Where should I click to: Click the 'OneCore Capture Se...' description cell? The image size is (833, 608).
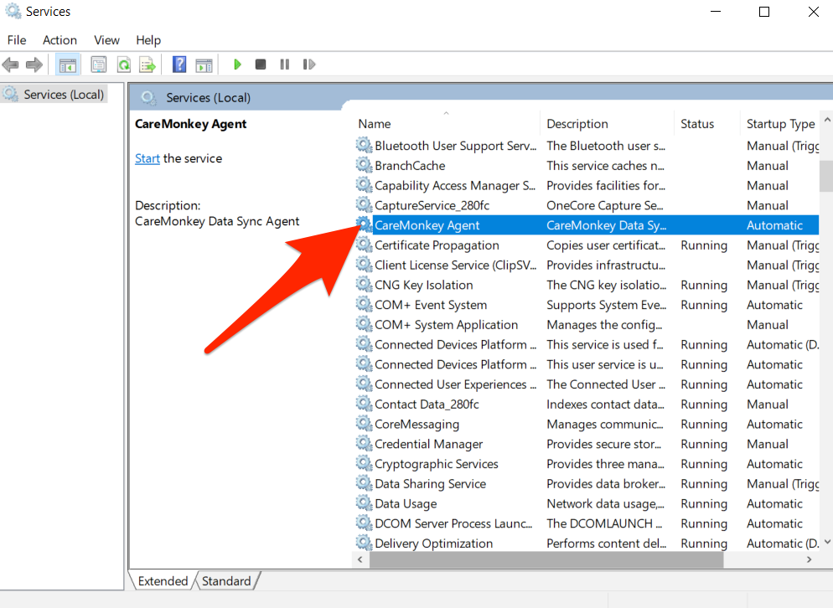[x=605, y=205]
